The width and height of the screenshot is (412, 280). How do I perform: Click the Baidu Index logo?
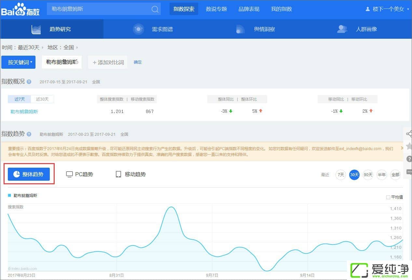[x=21, y=9]
